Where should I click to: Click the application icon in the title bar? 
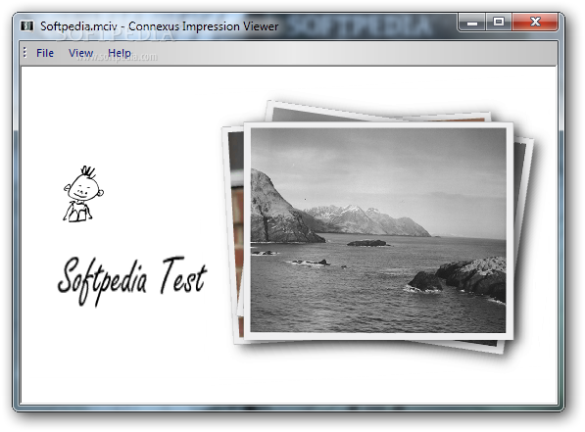26,25
